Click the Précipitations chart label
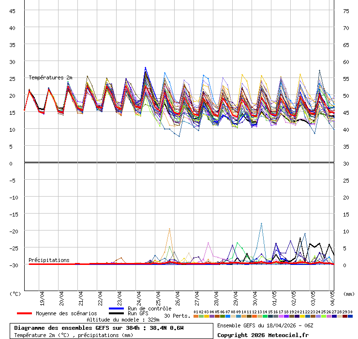358x339 pixels. [x=49, y=260]
